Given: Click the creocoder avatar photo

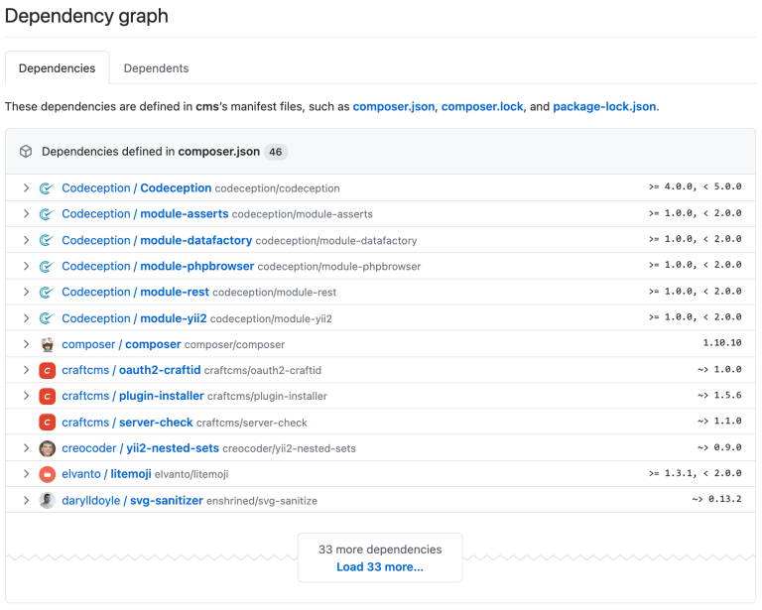Looking at the screenshot, I should 47,448.
